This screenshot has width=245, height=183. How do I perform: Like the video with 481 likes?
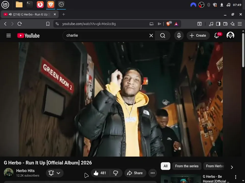(x=100, y=173)
